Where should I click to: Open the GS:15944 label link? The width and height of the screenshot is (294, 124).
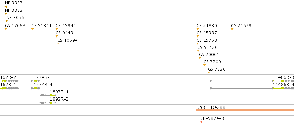click(66, 26)
